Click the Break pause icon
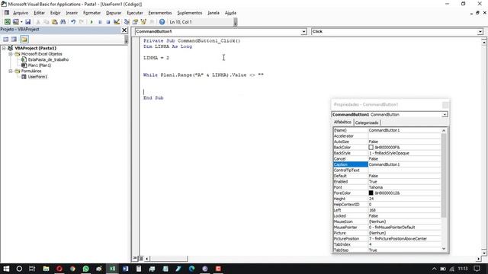This screenshot has width=488, height=274. [x=100, y=22]
